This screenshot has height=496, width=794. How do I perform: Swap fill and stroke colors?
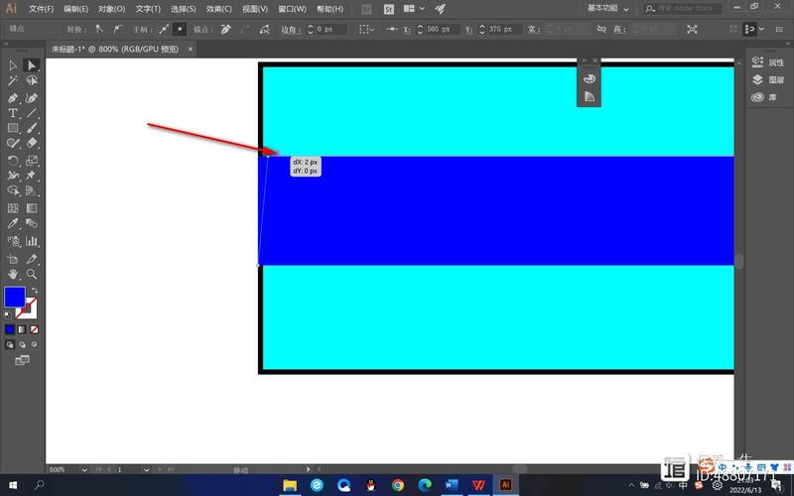pos(35,290)
